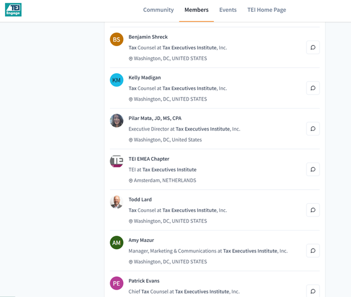Click 'TEI at Tax Executives Institute' text
Image resolution: width=351 pixels, height=297 pixels.
(x=163, y=170)
